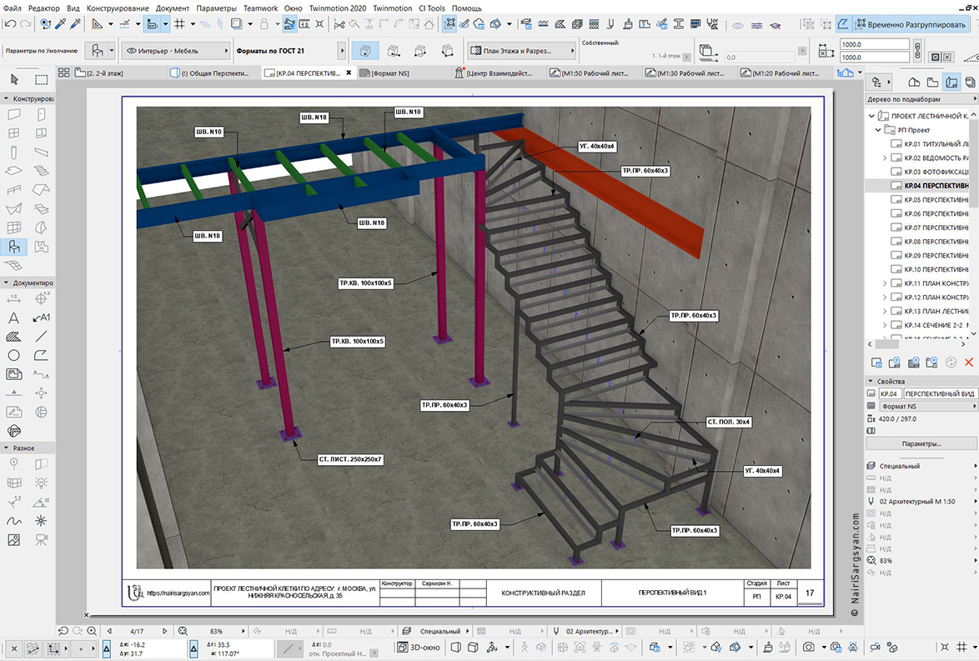Screen dimensions: 979x661
Task: Open the CI Tools menu
Action: (431, 8)
